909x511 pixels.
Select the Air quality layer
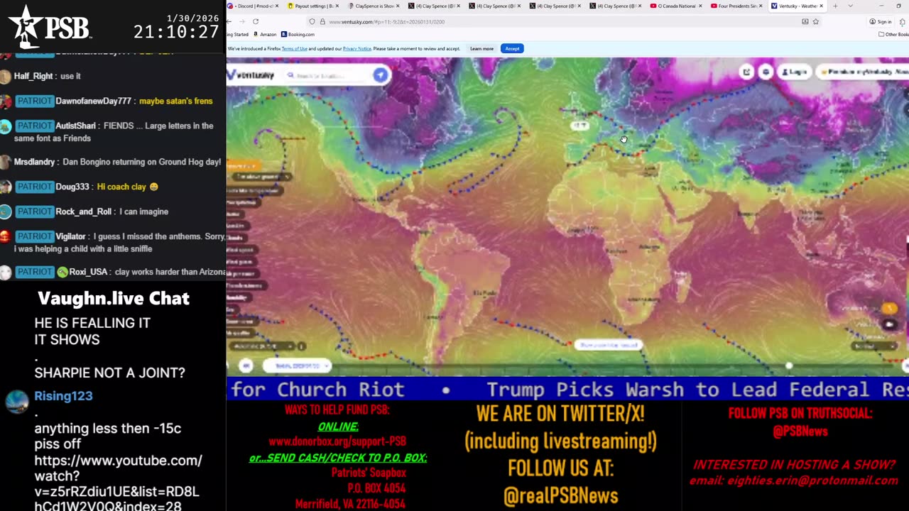click(241, 333)
